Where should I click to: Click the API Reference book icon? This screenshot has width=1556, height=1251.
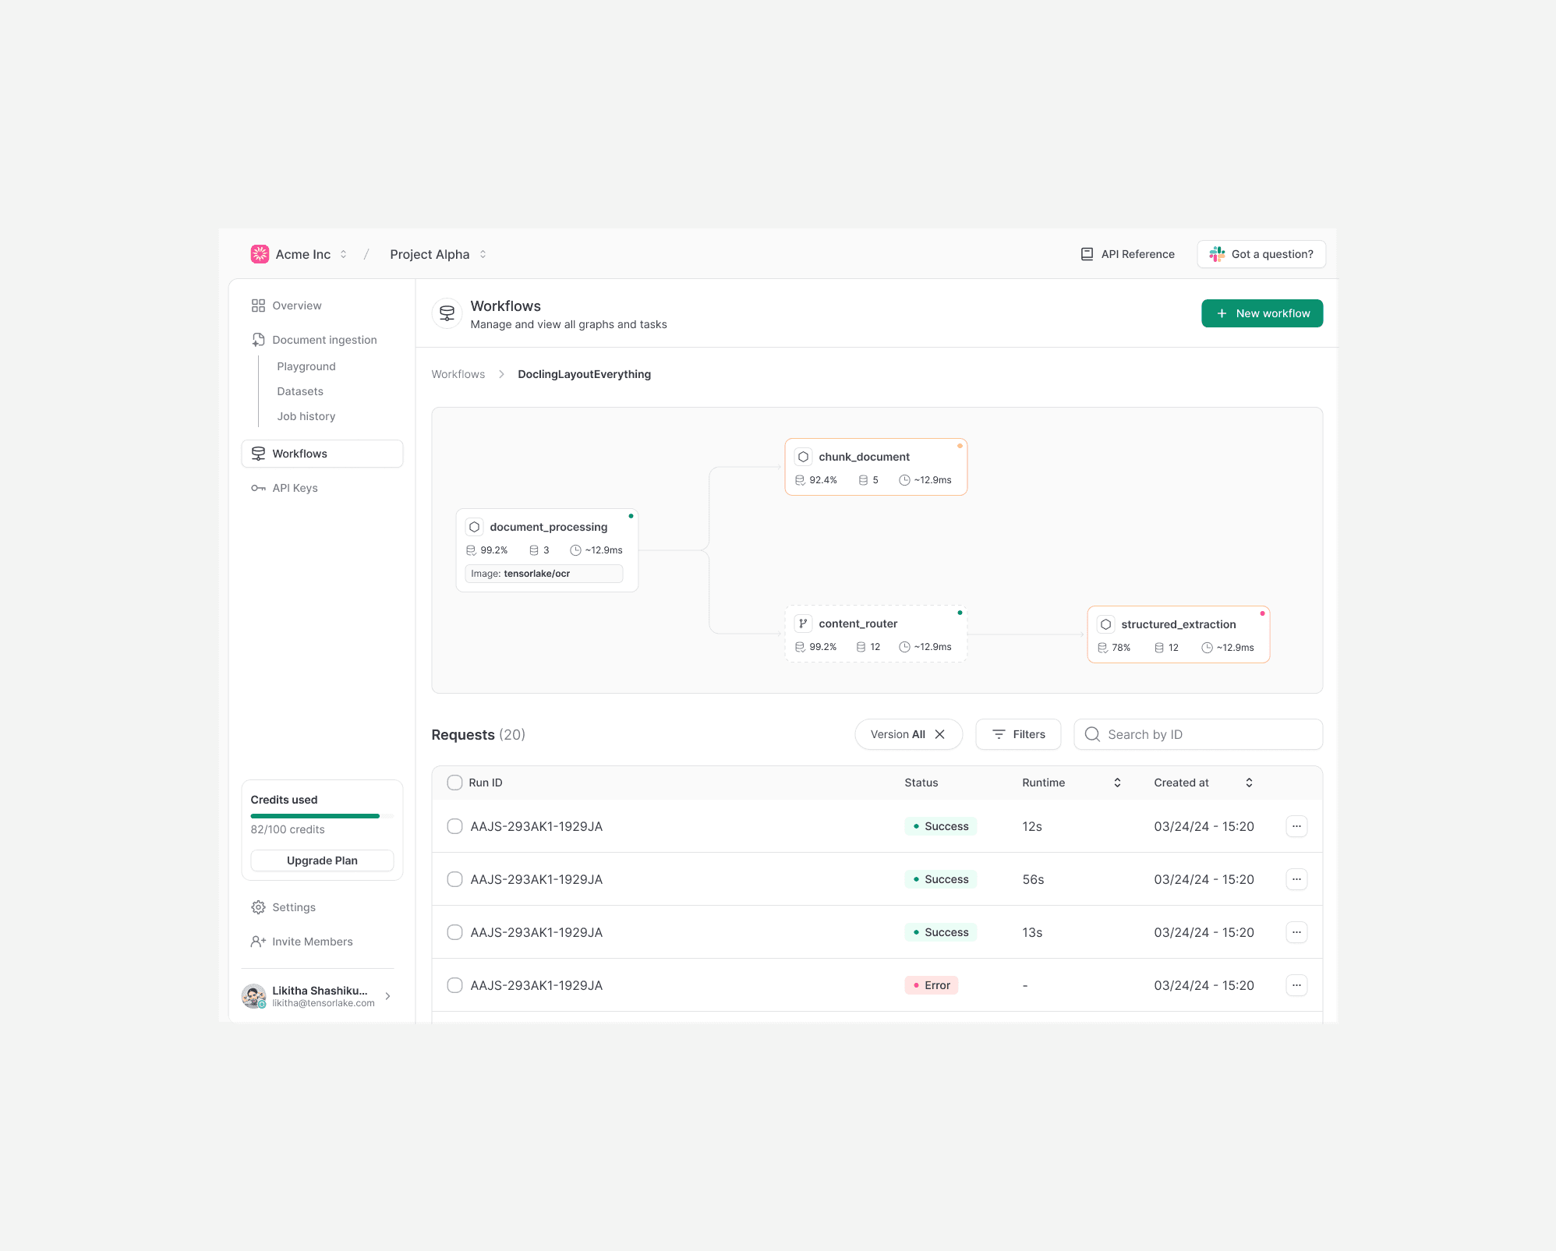pos(1087,254)
